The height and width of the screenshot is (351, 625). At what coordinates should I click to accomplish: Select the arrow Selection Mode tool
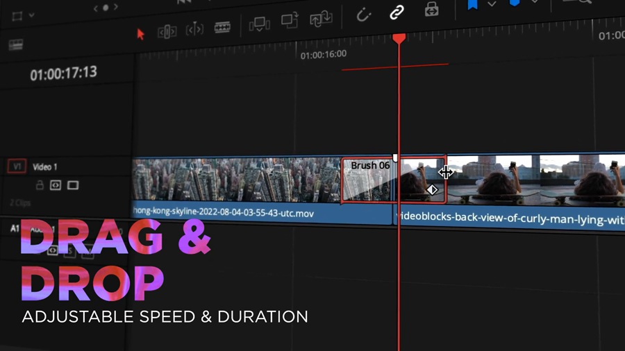click(x=140, y=34)
